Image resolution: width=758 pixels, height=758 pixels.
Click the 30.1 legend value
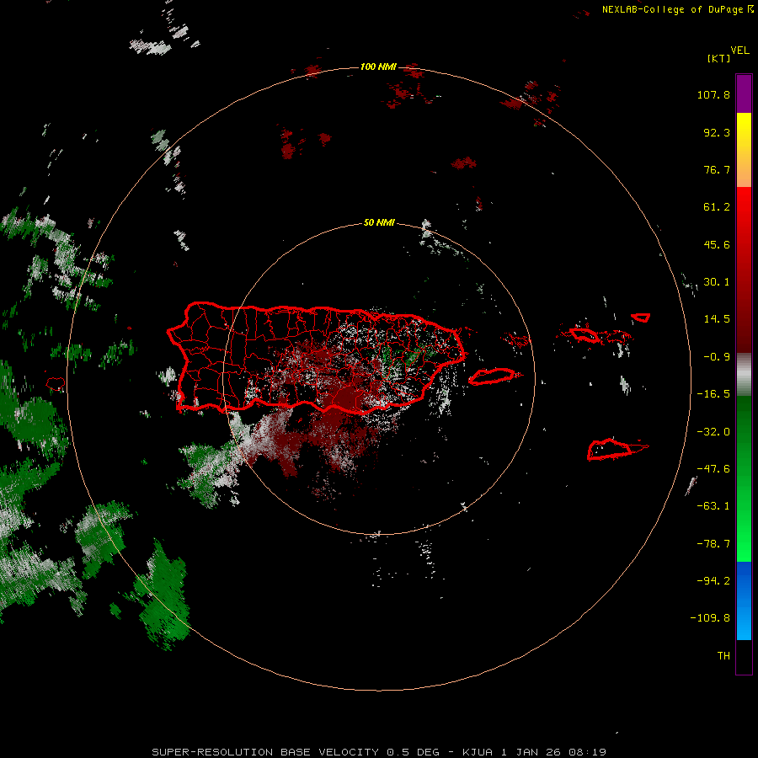[717, 282]
